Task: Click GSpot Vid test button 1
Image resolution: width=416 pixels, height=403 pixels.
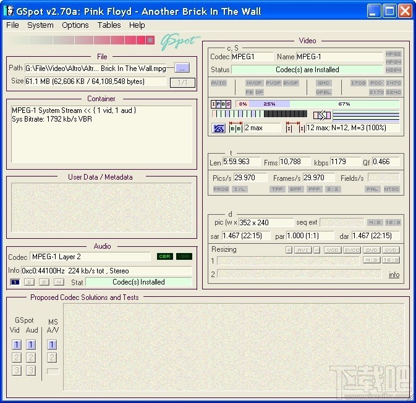Action: (x=17, y=345)
